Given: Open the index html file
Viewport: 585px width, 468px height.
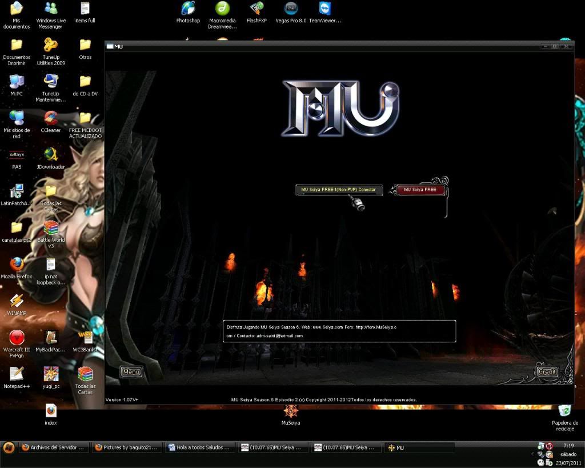Looking at the screenshot, I should click(51, 415).
